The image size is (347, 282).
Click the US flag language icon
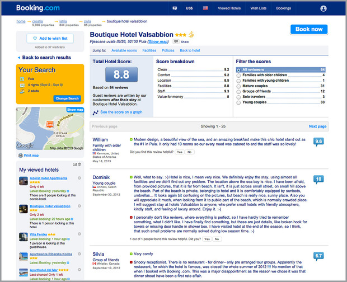(205, 8)
